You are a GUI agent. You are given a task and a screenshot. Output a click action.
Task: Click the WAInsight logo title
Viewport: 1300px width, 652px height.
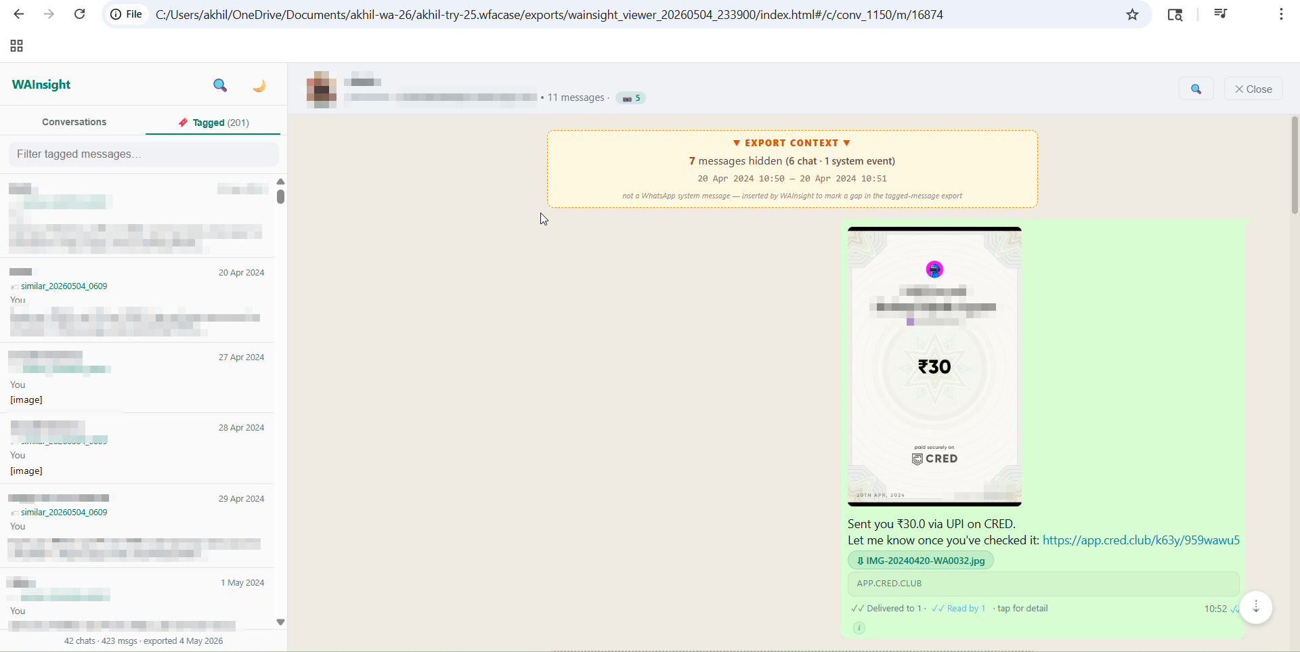click(x=41, y=85)
